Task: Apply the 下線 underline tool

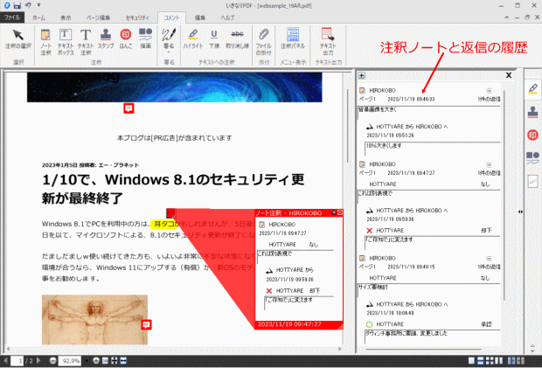Action: tap(214, 39)
